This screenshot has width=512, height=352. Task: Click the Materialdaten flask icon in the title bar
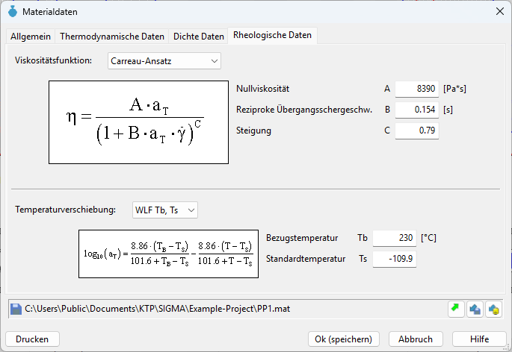coord(13,12)
